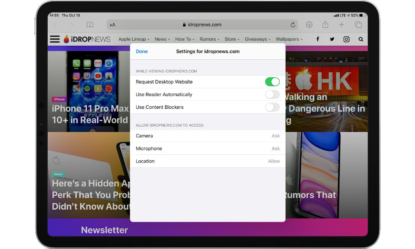Tap Done to close settings

click(x=142, y=51)
